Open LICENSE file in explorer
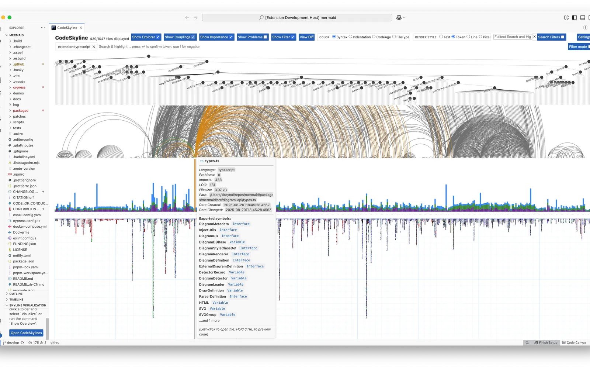 click(x=20, y=250)
